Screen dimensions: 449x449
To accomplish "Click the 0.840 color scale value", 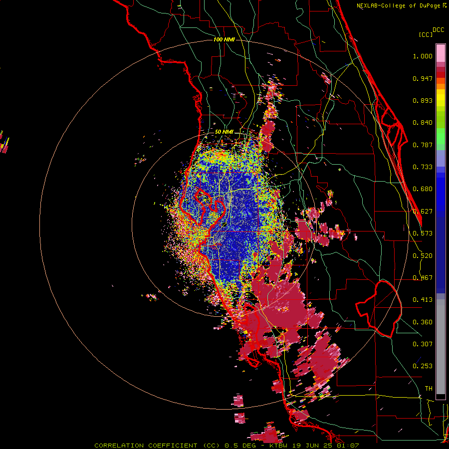I will tap(423, 123).
